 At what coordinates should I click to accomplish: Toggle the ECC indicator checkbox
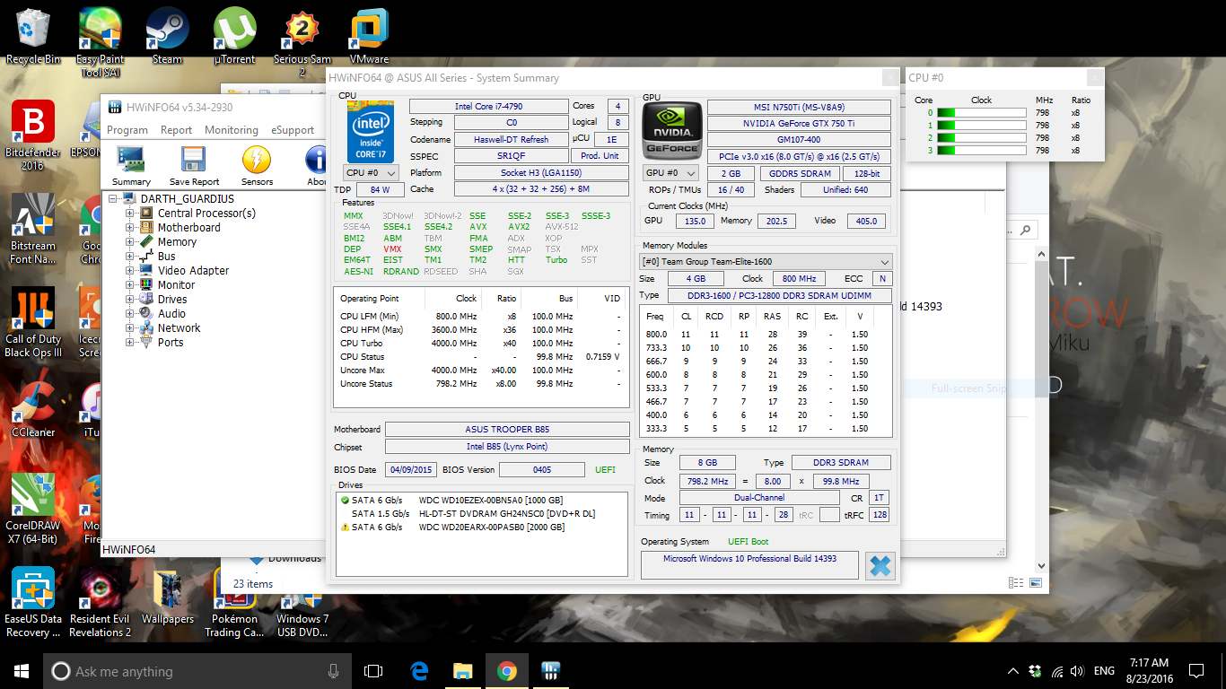pos(881,278)
